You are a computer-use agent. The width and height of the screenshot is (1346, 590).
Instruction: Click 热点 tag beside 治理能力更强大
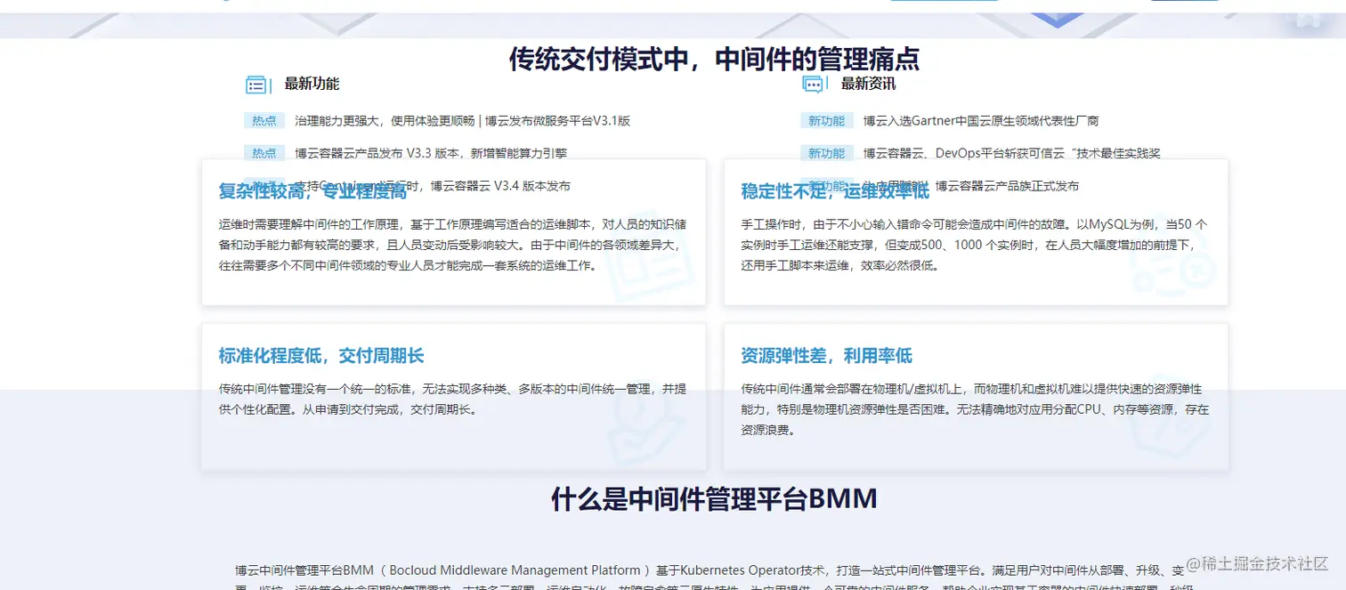(x=264, y=121)
